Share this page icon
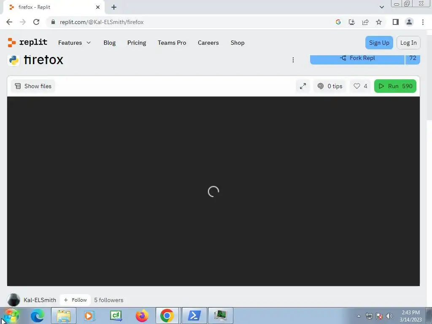The image size is (432, 324). click(x=365, y=22)
